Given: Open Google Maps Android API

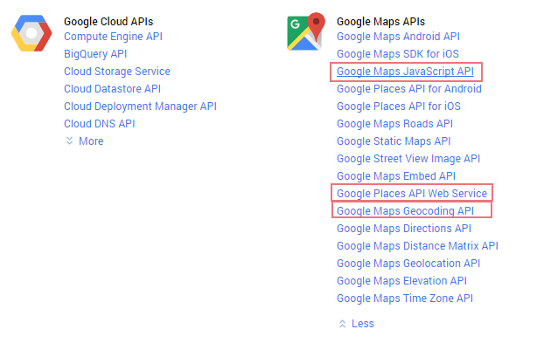Looking at the screenshot, I should [398, 37].
